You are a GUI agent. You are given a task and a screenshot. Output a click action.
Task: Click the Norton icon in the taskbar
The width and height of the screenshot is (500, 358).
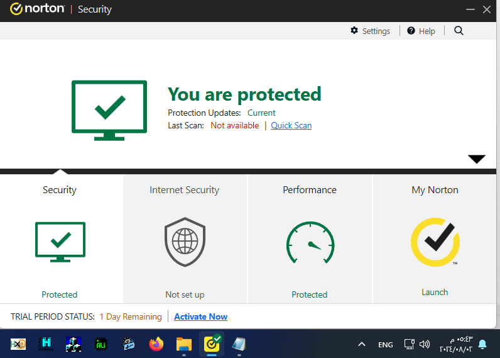(x=212, y=344)
